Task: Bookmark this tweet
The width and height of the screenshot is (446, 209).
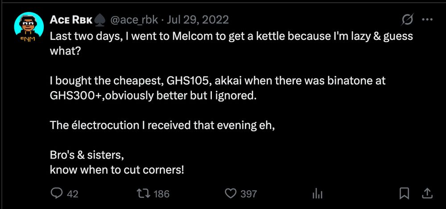Action: pos(404,193)
